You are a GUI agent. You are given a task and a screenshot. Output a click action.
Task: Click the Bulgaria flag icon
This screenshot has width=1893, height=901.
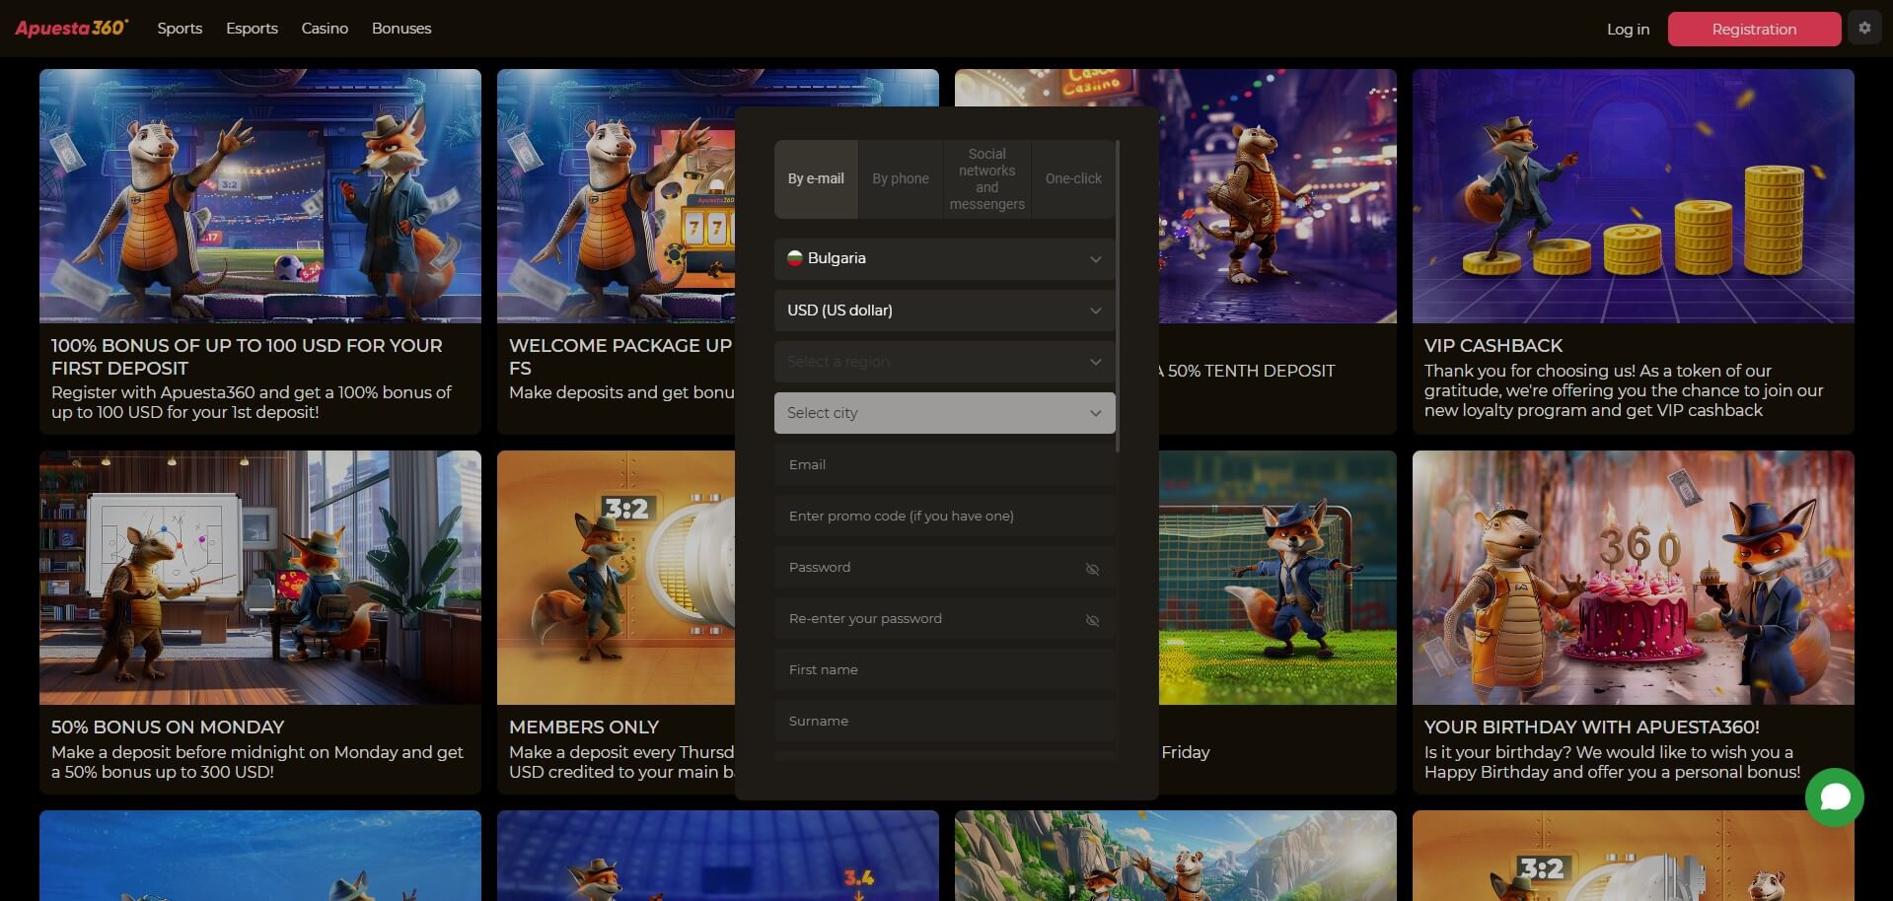coord(794,258)
